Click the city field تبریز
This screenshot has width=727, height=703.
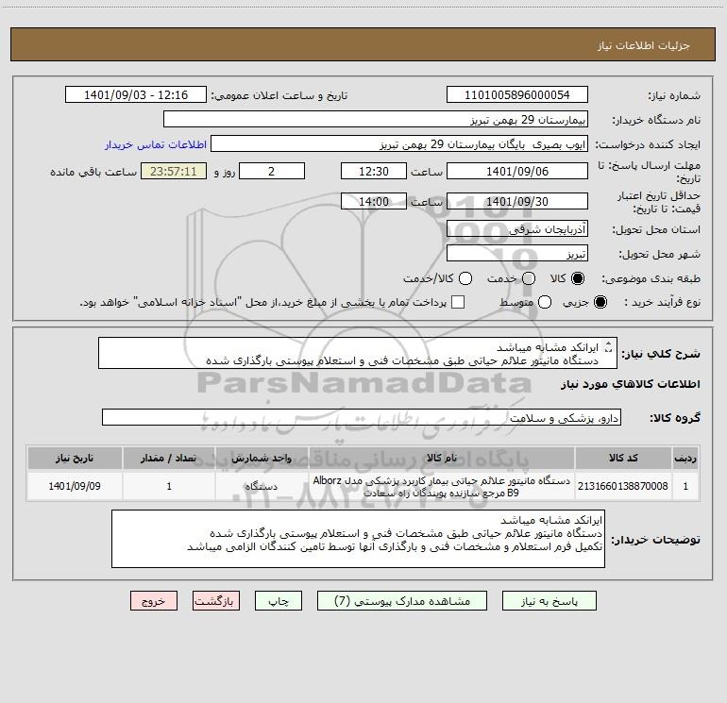point(517,254)
